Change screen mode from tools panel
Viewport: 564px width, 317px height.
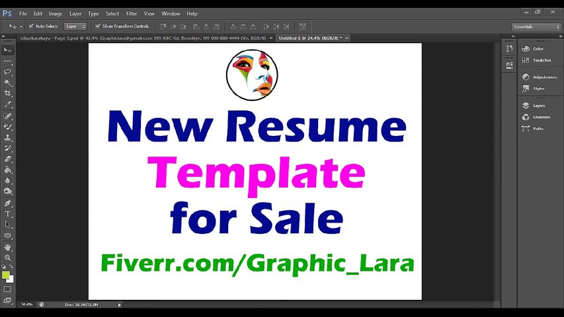(7, 300)
